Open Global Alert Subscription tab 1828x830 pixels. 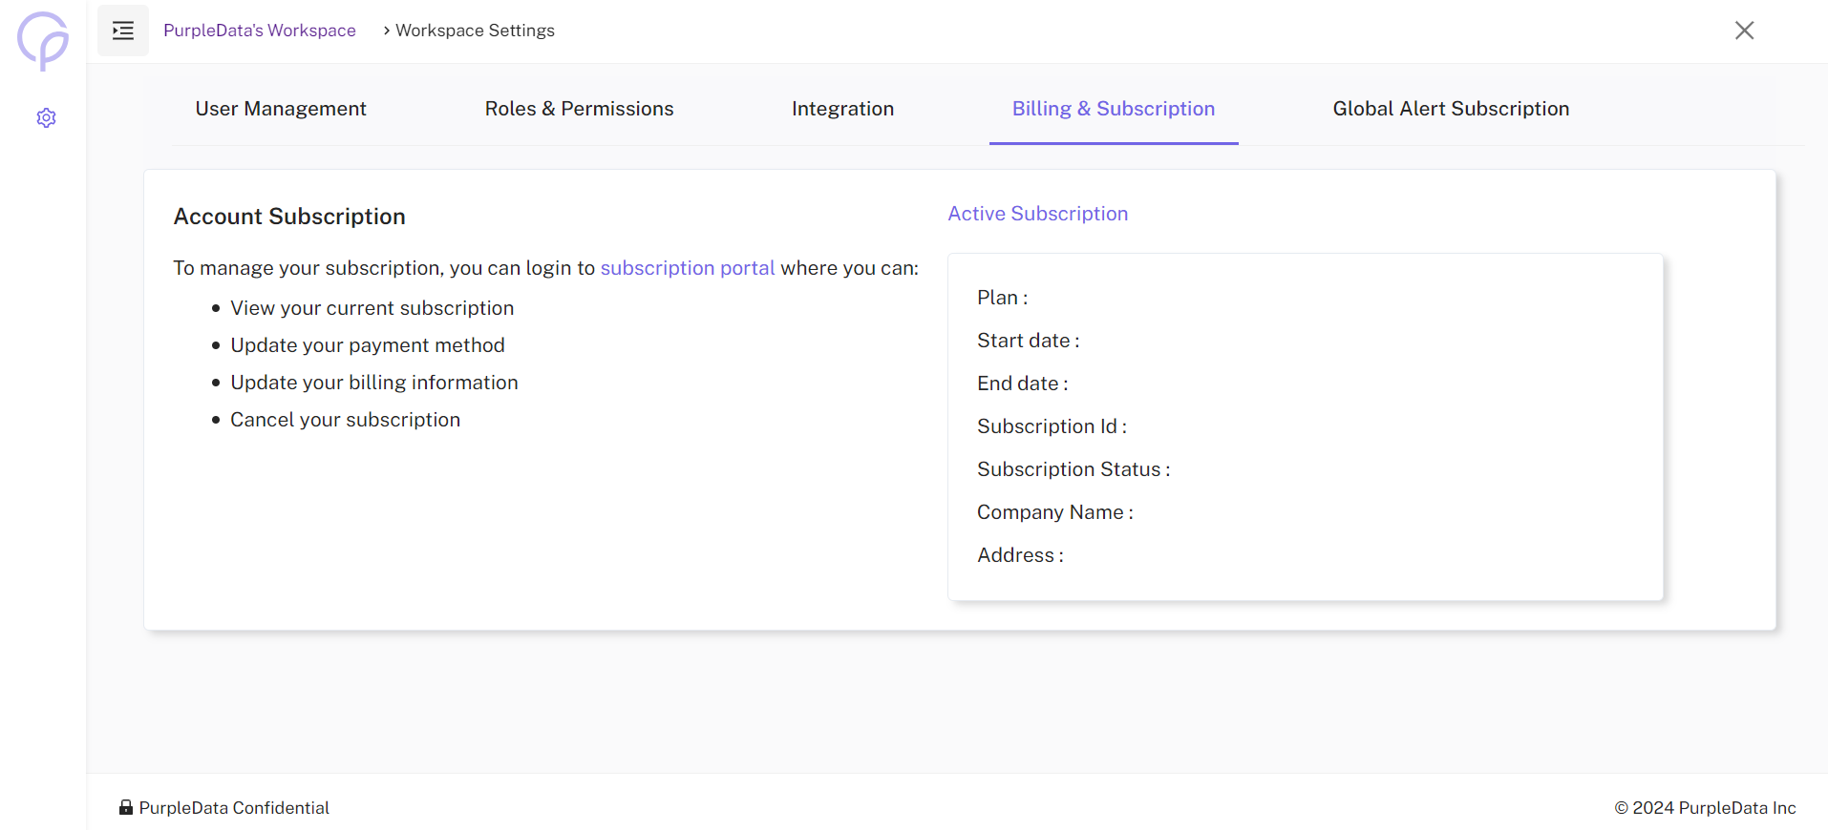pyautogui.click(x=1451, y=109)
